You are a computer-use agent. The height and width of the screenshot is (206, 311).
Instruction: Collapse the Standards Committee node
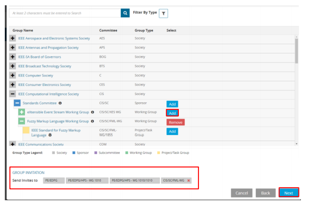[17, 103]
